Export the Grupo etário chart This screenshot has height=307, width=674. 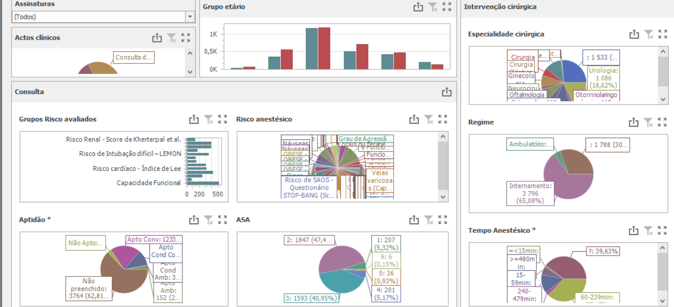click(x=418, y=7)
